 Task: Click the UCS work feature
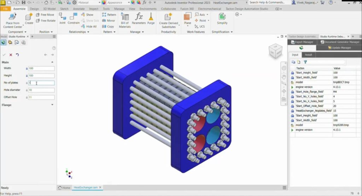click(200, 26)
